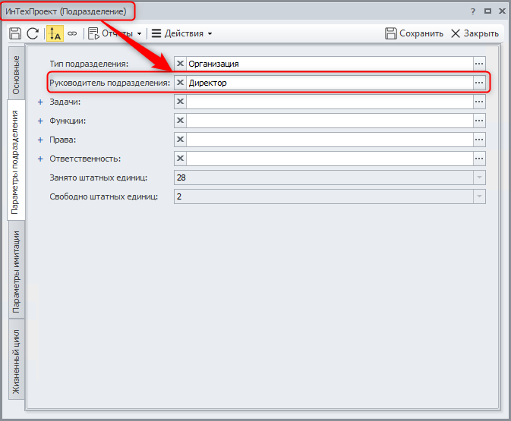Switch to the Основные tab
Image resolution: width=511 pixels, height=421 pixels.
17,74
